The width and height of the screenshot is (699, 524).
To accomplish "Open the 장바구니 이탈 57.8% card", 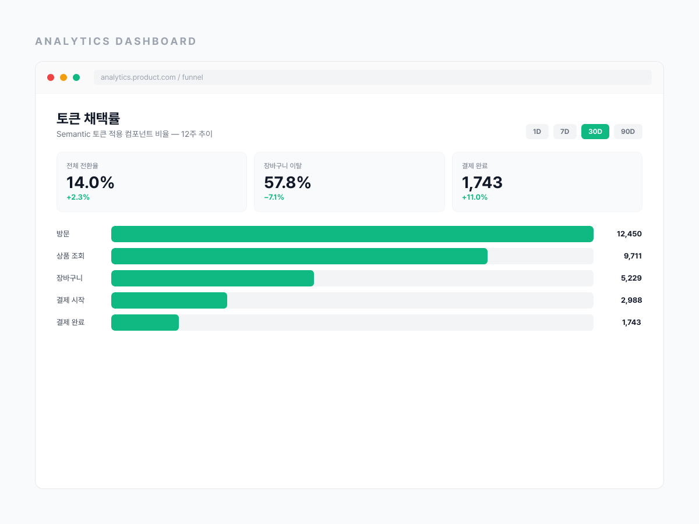I will click(x=349, y=182).
